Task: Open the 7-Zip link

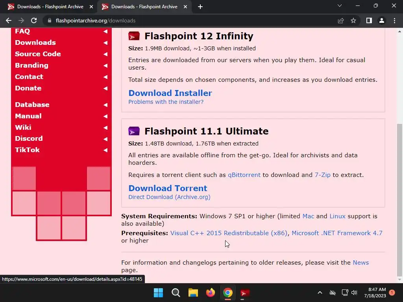Action: pos(323,175)
